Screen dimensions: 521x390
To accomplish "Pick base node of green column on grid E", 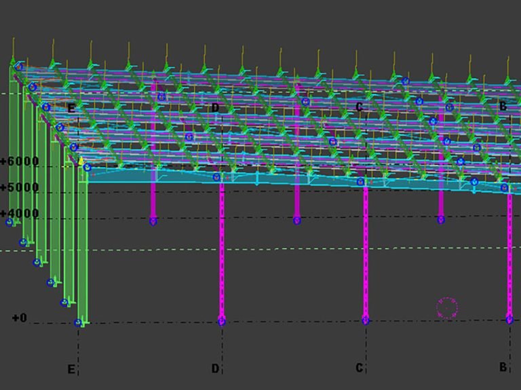I will [x=78, y=323].
